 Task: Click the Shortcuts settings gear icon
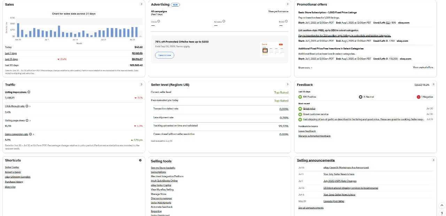point(140,160)
